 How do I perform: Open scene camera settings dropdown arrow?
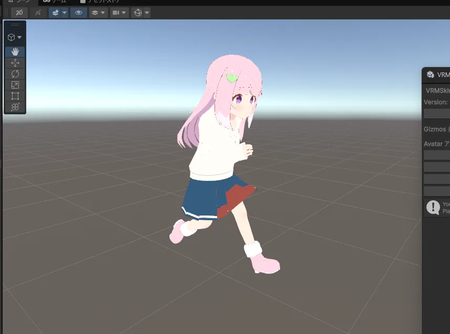click(124, 13)
